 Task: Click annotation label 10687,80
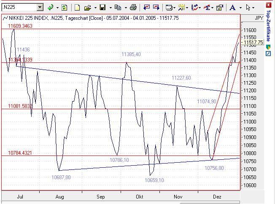pyautogui.click(x=61, y=177)
